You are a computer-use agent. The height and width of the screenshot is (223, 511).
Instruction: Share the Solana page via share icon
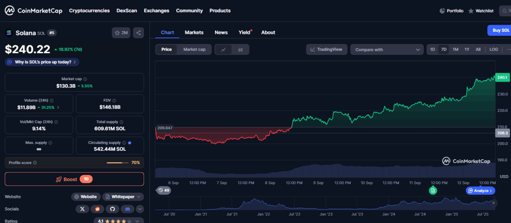[x=138, y=33]
